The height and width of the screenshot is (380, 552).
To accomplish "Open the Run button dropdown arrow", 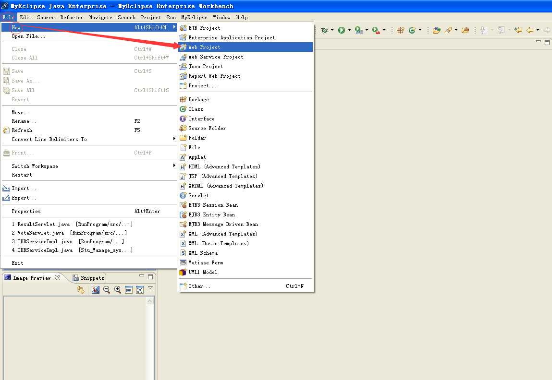I will tap(349, 30).
